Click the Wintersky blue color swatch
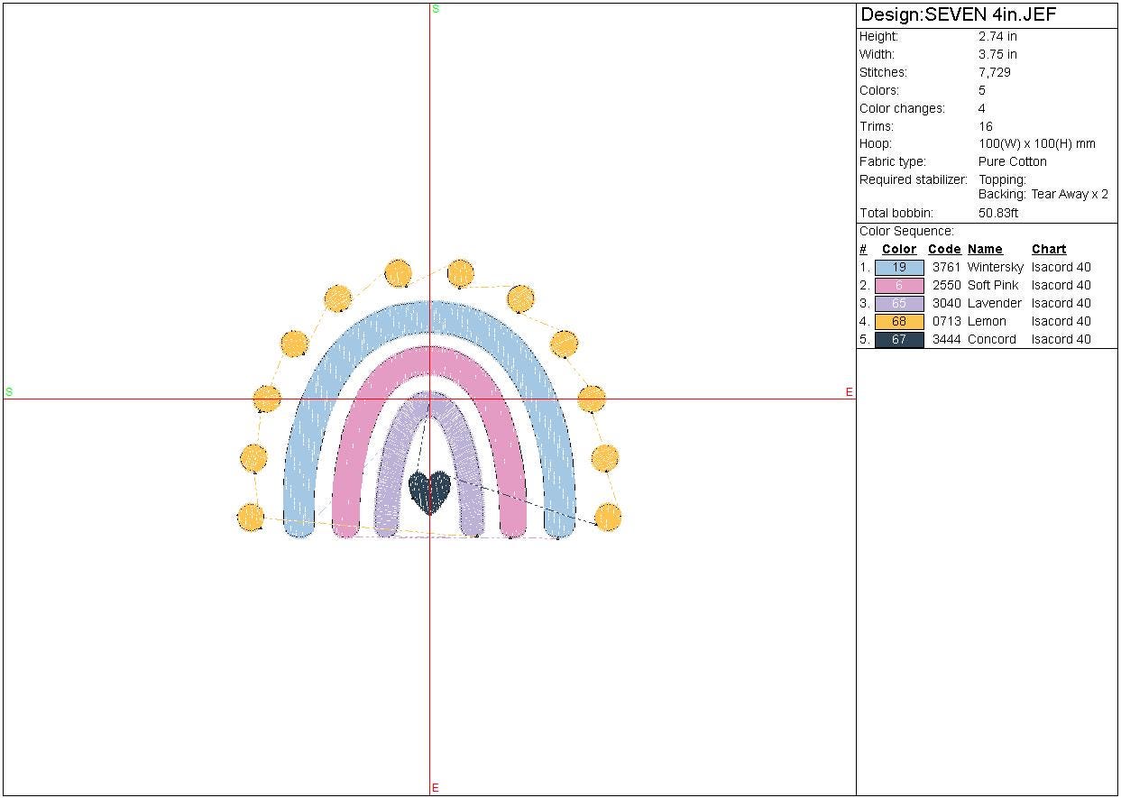The image size is (1121, 798). click(x=899, y=268)
